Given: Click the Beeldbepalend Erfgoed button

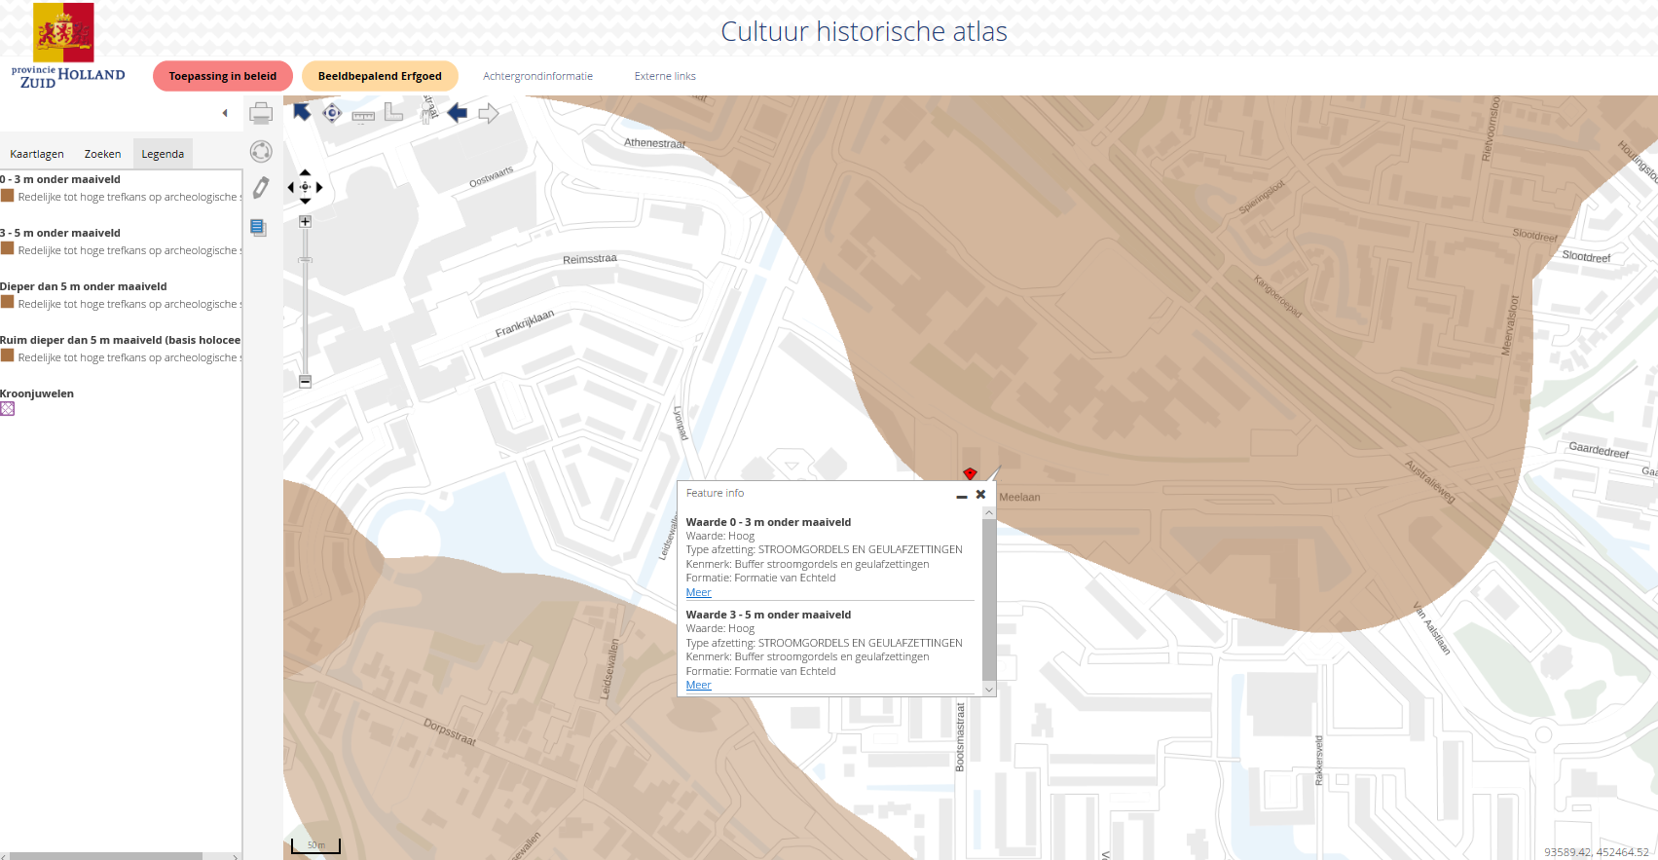Looking at the screenshot, I should (x=380, y=76).
